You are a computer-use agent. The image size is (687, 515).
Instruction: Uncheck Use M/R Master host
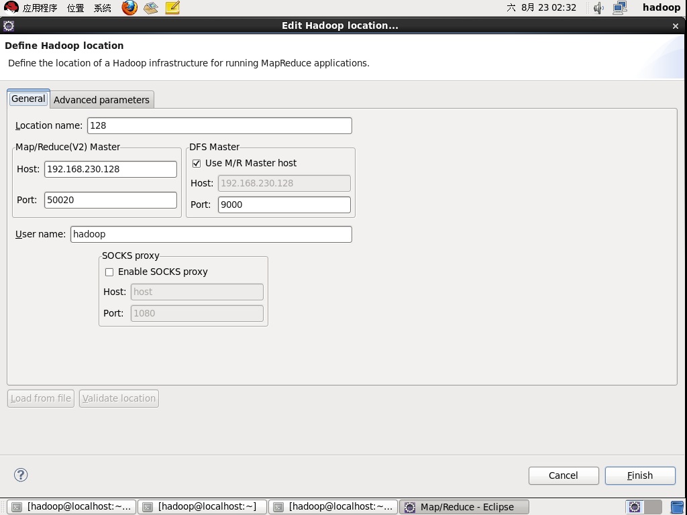[197, 163]
